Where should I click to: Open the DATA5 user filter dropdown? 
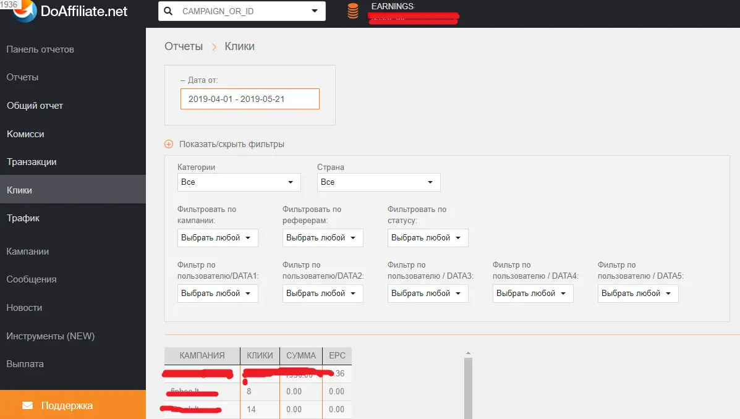(638, 294)
